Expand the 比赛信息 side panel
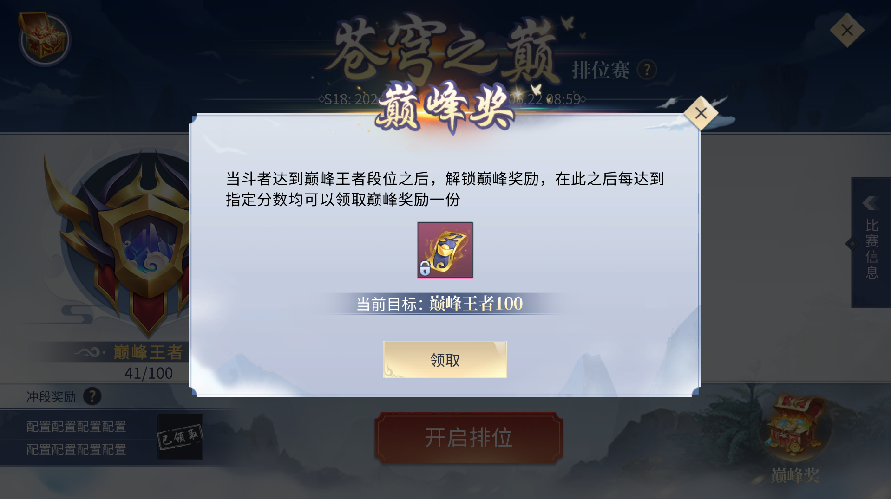 pyautogui.click(x=871, y=242)
